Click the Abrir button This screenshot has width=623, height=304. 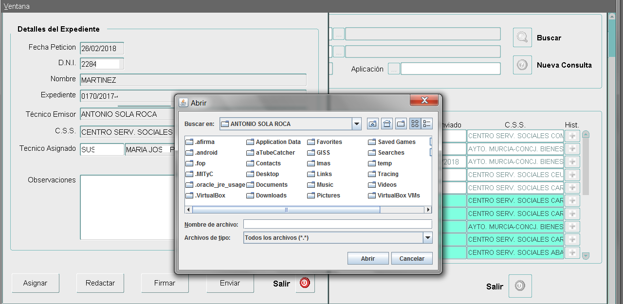(368, 259)
